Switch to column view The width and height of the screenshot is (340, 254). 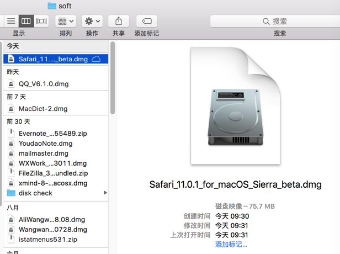click(x=26, y=21)
